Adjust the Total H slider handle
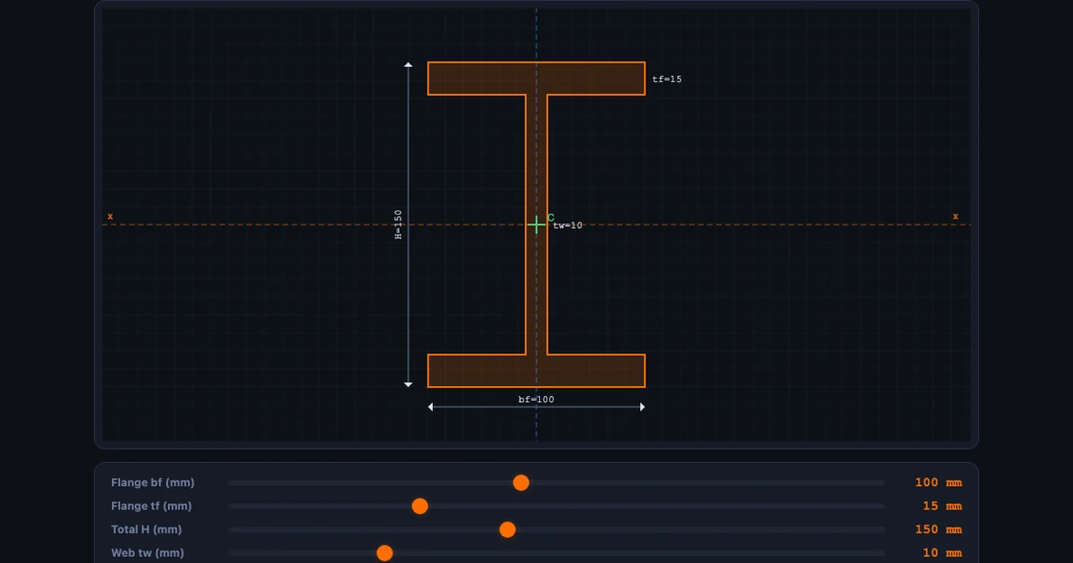 pos(507,529)
